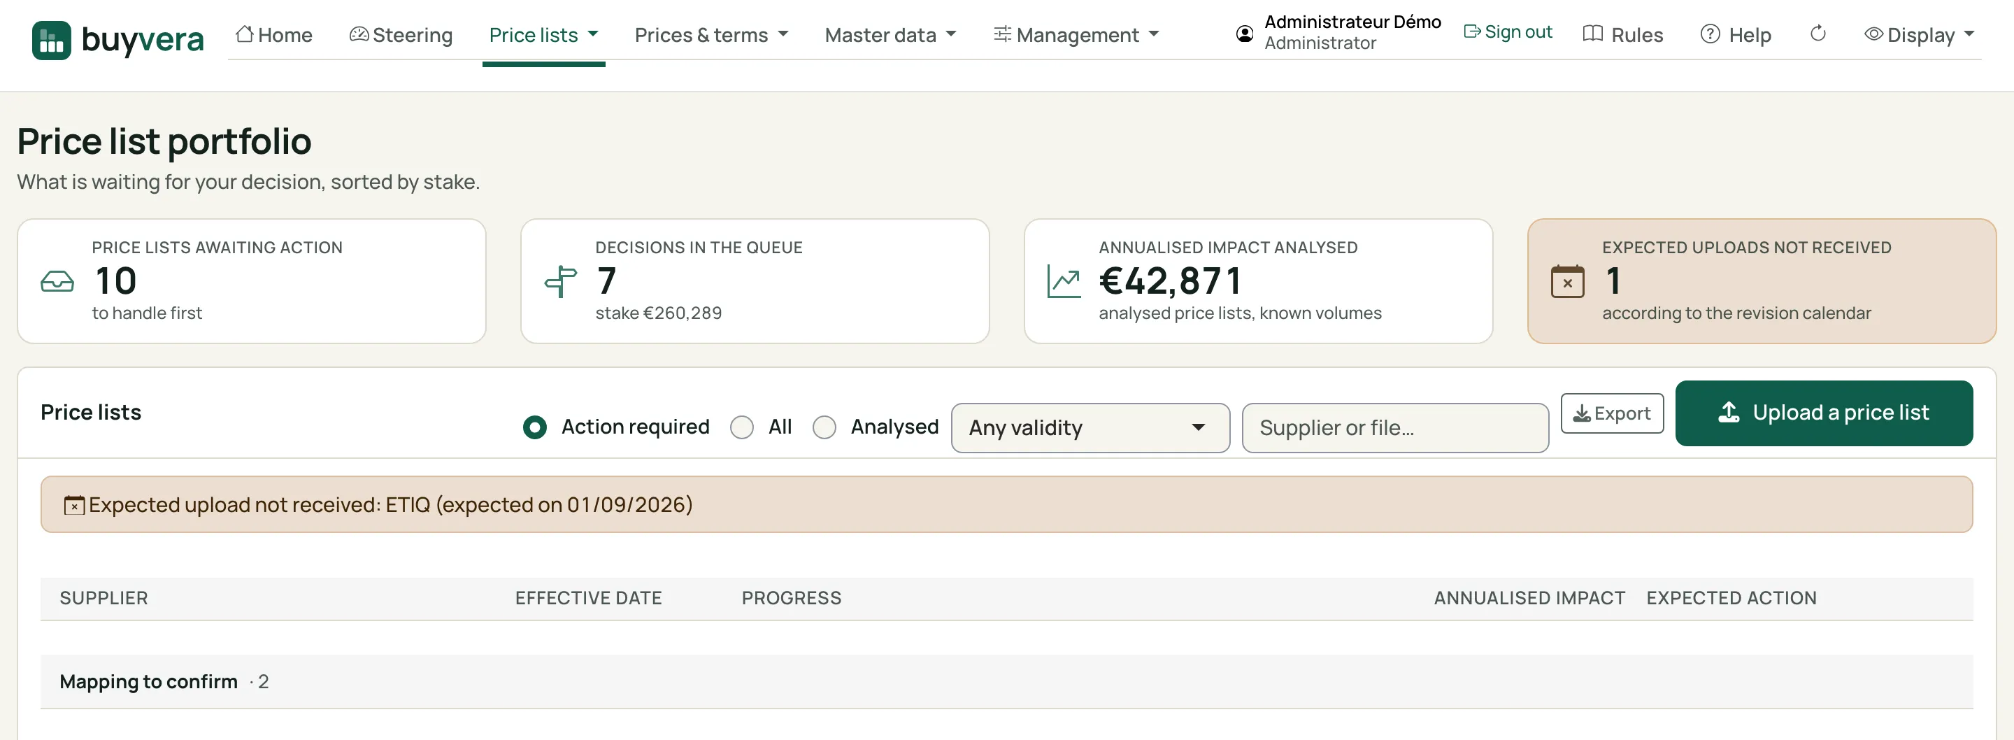
Task: Click the Home house icon
Action: pos(245,34)
